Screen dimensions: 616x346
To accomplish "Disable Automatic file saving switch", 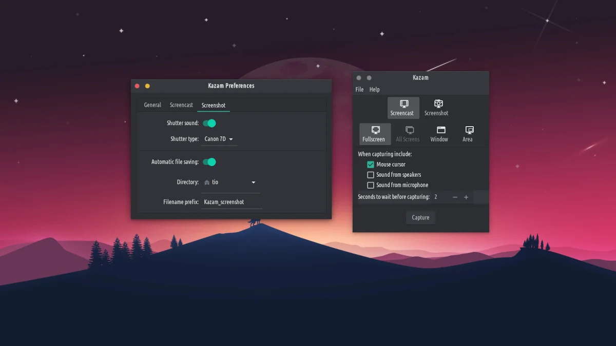I will click(209, 162).
